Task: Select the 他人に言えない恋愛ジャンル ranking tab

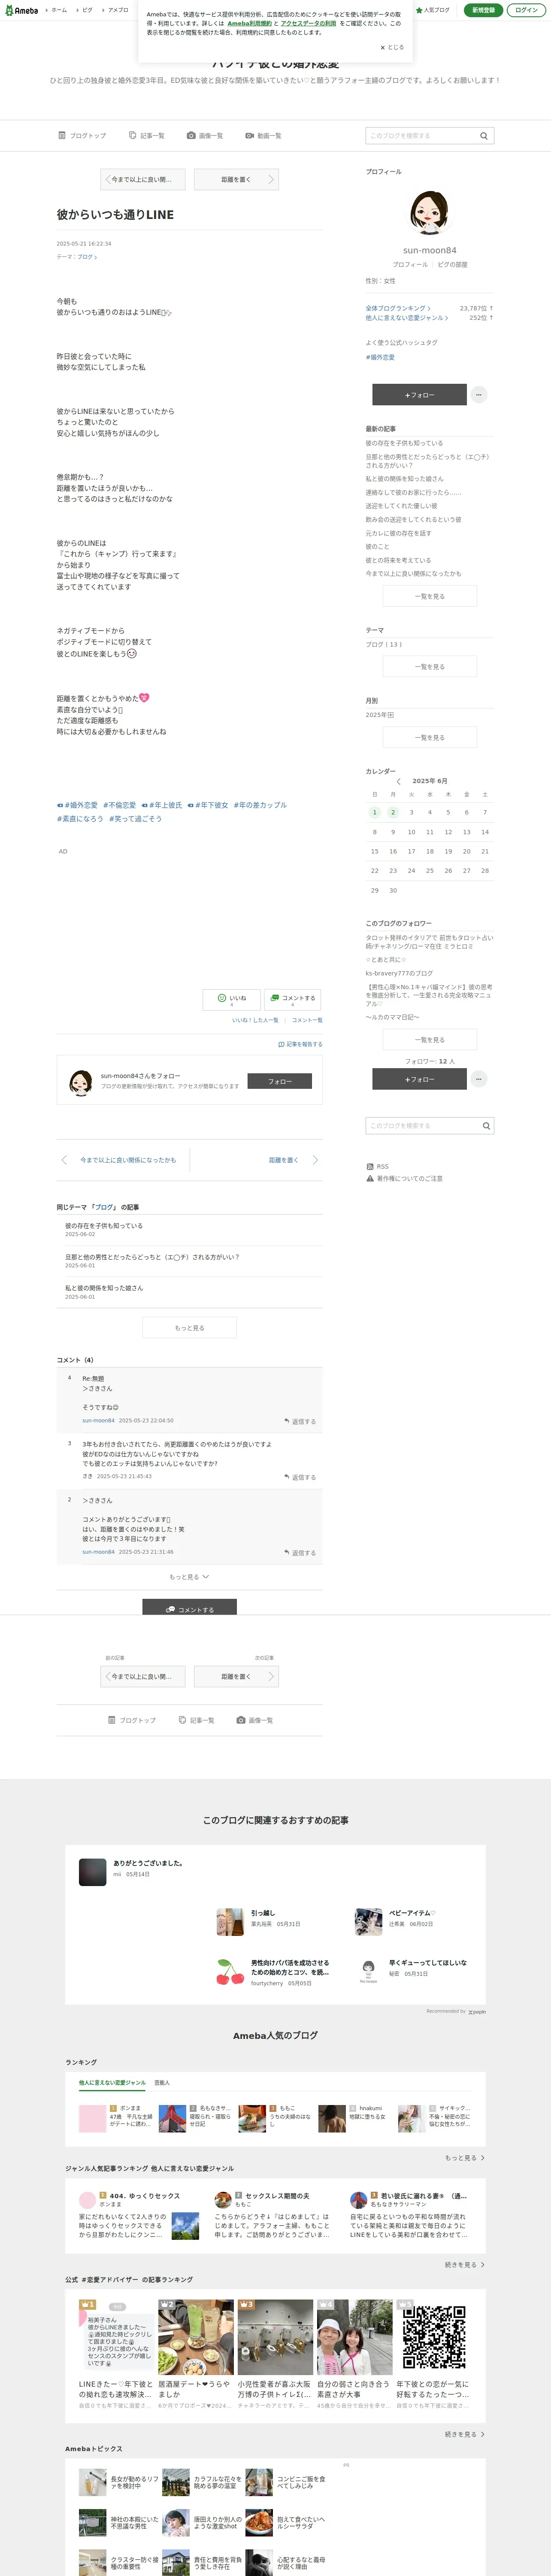Action: 112,2083
